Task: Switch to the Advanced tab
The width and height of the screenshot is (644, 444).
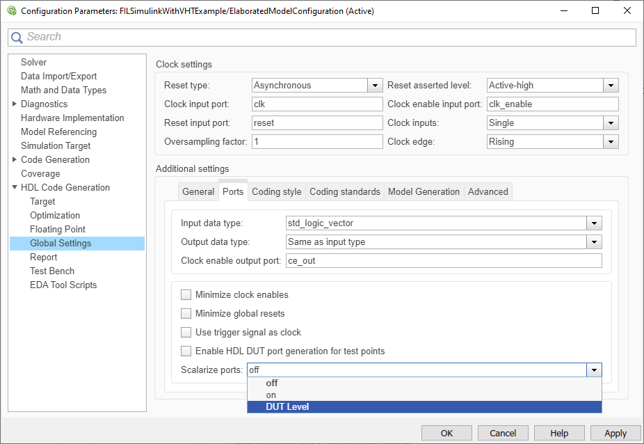Action: (x=488, y=192)
